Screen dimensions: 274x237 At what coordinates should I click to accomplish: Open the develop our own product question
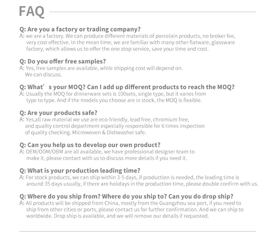[x=90, y=145]
